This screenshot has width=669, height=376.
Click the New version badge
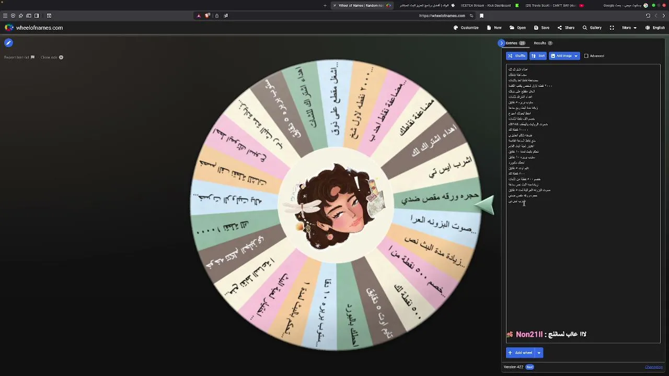pyautogui.click(x=529, y=367)
